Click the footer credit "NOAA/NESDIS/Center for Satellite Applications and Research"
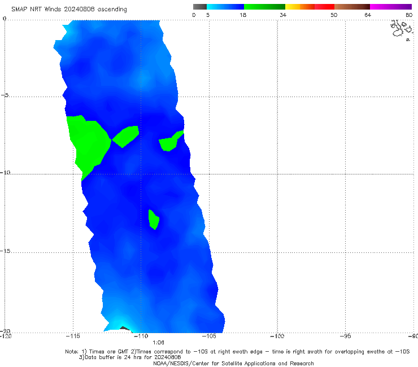The width and height of the screenshot is (418, 367). click(x=233, y=363)
